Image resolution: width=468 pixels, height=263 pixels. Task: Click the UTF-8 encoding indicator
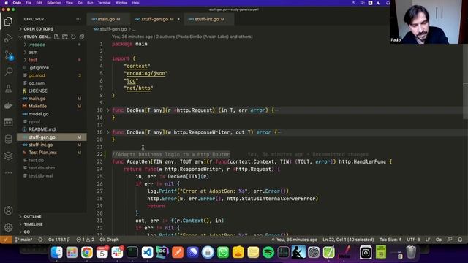(x=413, y=240)
